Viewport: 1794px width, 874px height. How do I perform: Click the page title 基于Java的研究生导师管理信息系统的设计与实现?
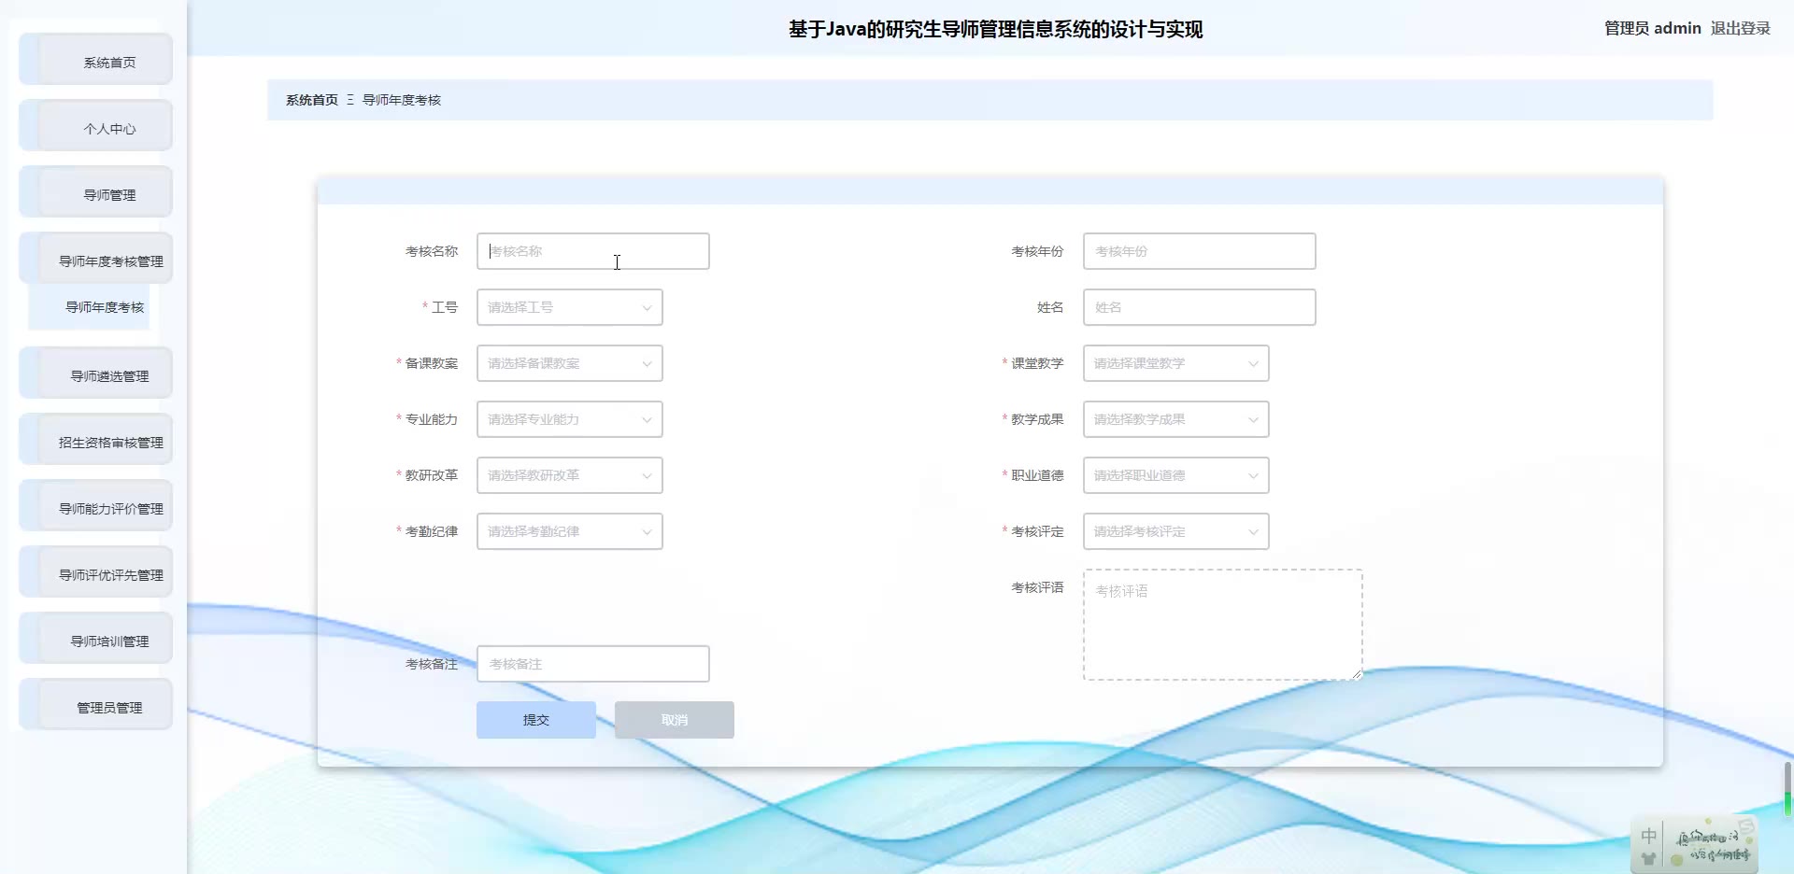pyautogui.click(x=996, y=29)
